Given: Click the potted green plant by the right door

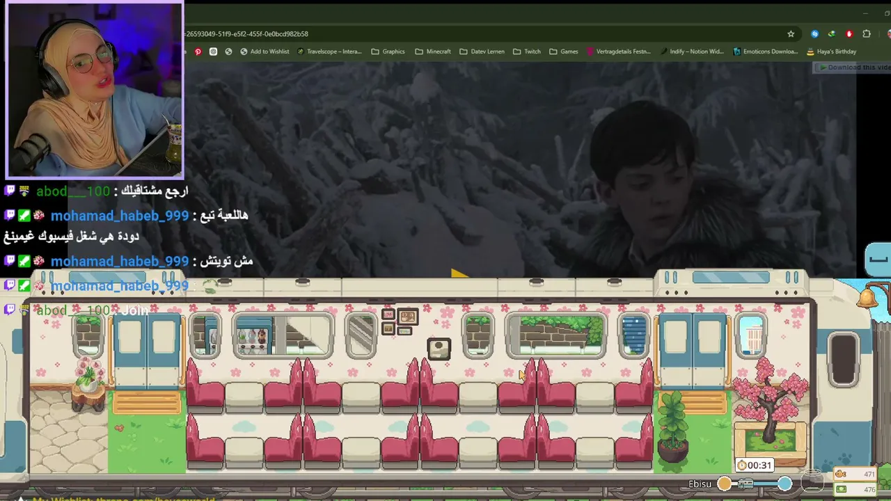Looking at the screenshot, I should pos(672,427).
